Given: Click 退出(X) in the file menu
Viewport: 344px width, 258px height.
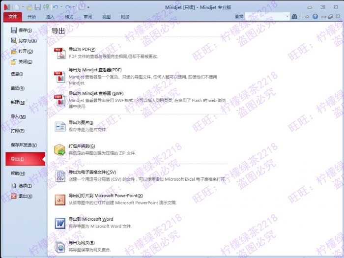Looking at the screenshot, I should pyautogui.click(x=22, y=196).
